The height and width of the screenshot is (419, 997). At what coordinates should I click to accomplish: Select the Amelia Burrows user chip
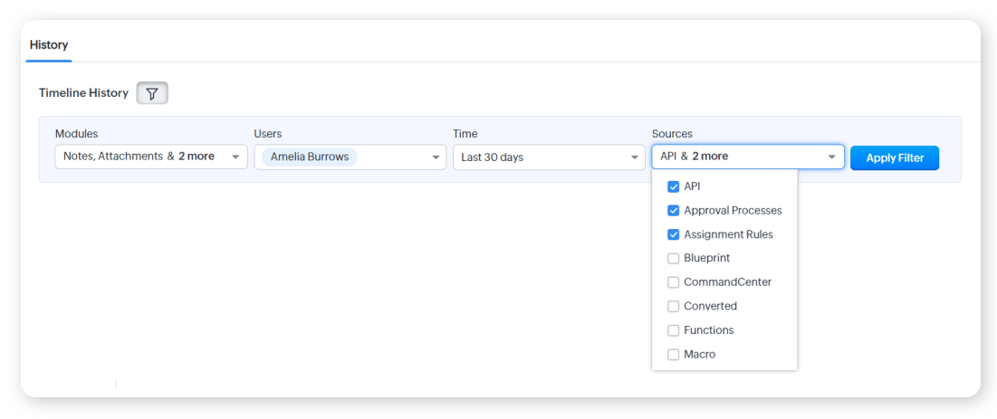click(x=310, y=157)
